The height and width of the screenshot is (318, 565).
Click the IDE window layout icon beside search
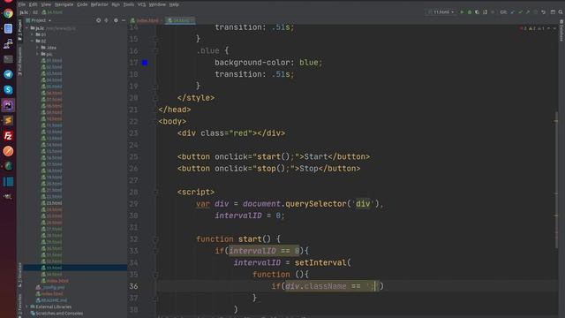point(553,11)
